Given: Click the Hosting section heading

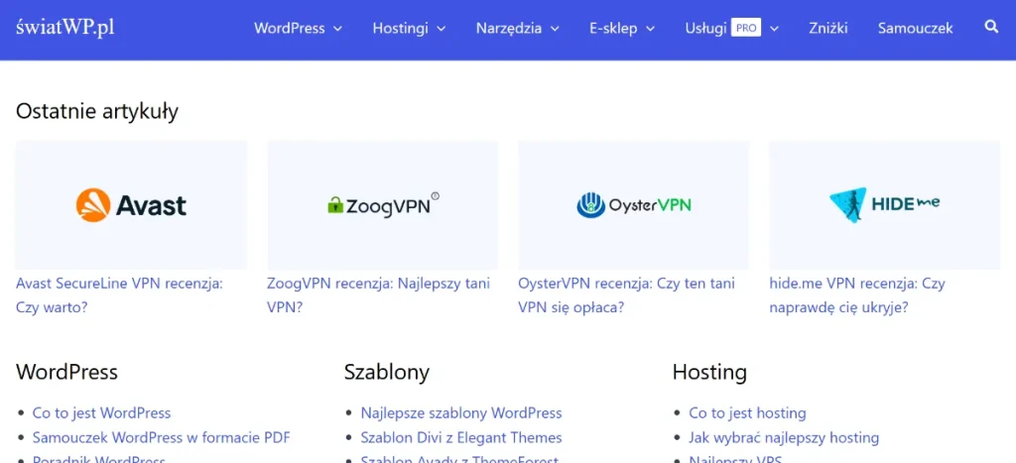Looking at the screenshot, I should 709,373.
